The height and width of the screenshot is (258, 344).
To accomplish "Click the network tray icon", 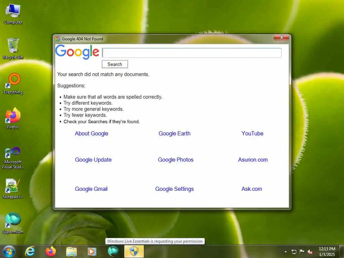I will (294, 252).
